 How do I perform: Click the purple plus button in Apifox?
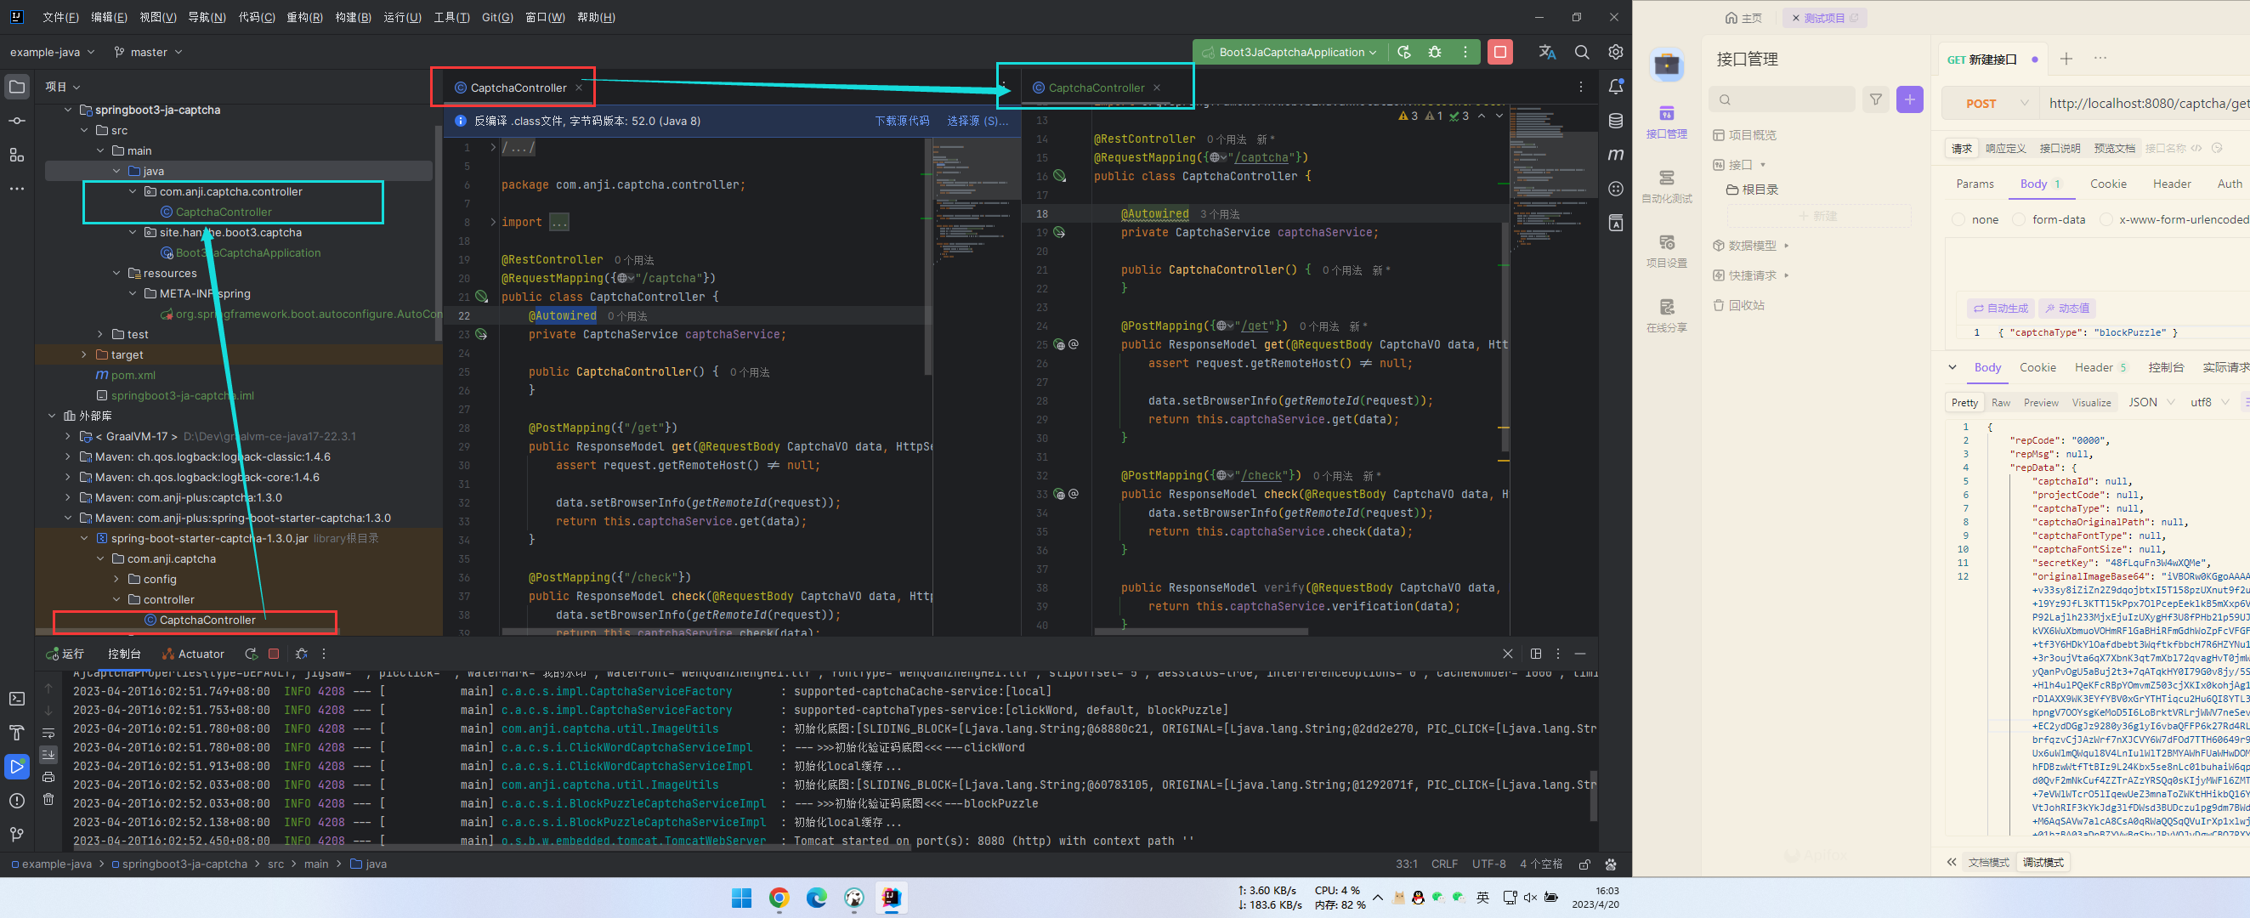coord(1909,99)
